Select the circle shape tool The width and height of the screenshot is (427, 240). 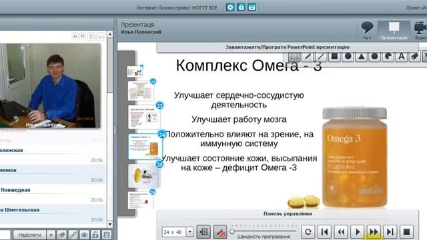click(x=348, y=57)
